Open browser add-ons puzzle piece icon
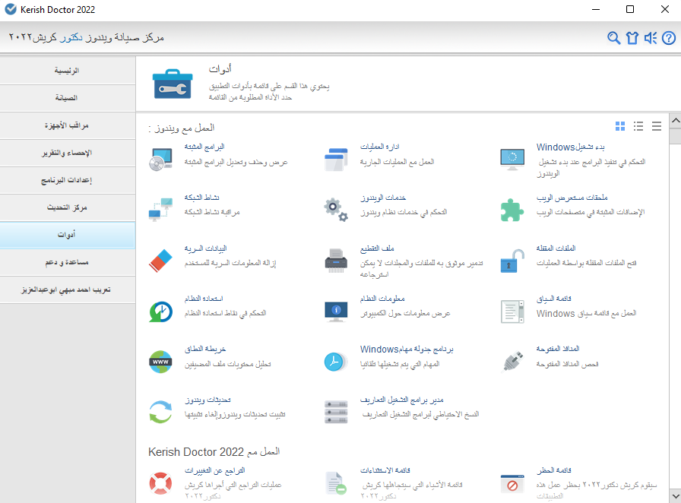 click(x=512, y=210)
